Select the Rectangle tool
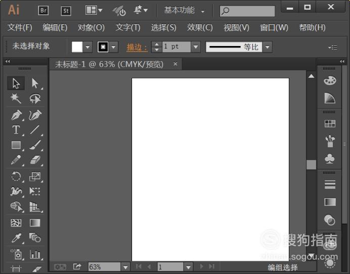 [x=16, y=145]
